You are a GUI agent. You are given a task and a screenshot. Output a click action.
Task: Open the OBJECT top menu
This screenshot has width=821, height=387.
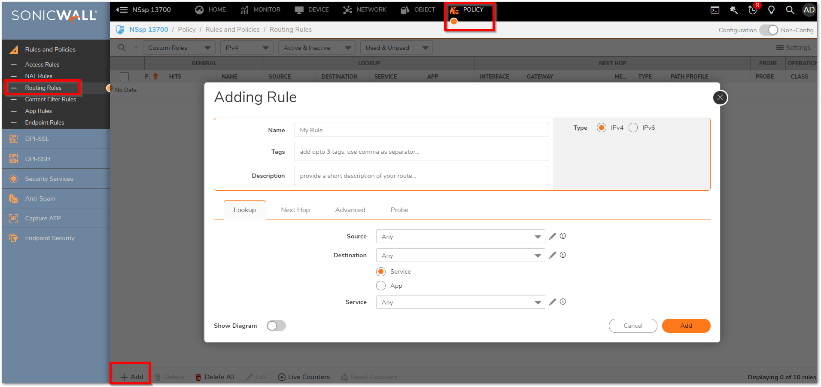(418, 9)
